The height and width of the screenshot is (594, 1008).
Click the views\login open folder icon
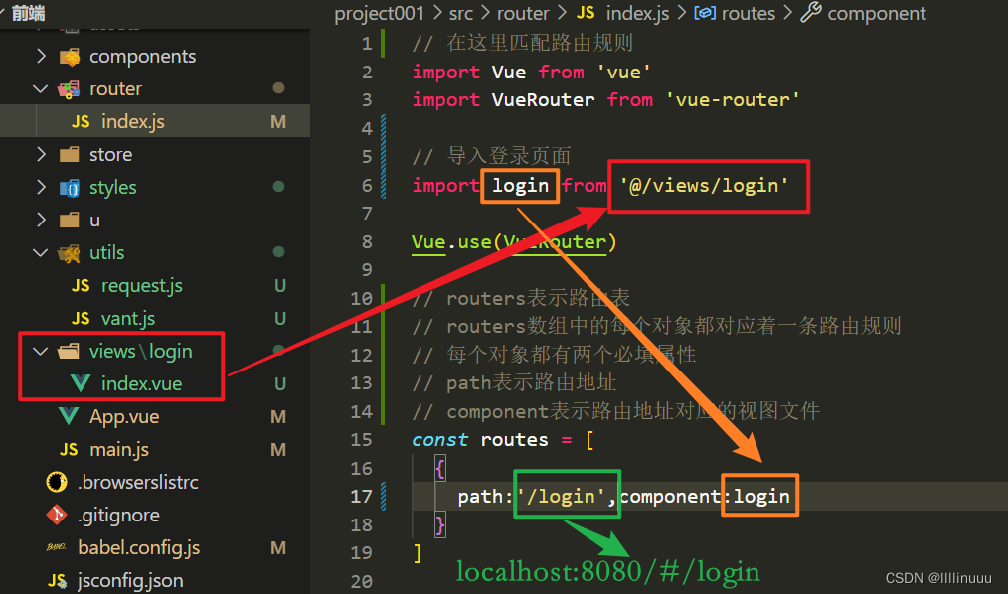[69, 351]
